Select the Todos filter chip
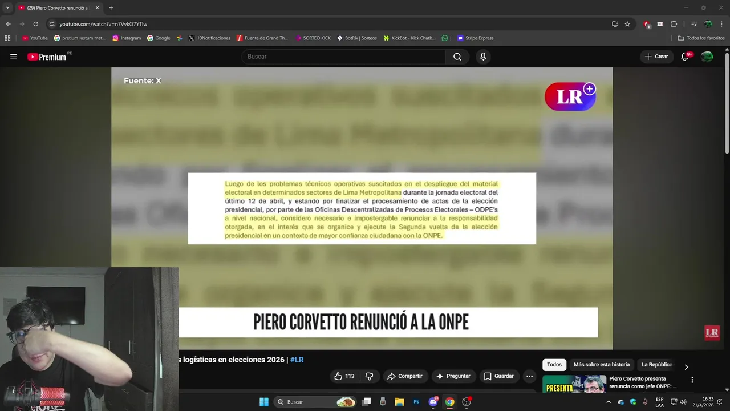This screenshot has width=730, height=411. 554,365
